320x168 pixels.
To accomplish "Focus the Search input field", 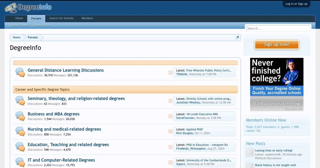I will [x=278, y=29].
